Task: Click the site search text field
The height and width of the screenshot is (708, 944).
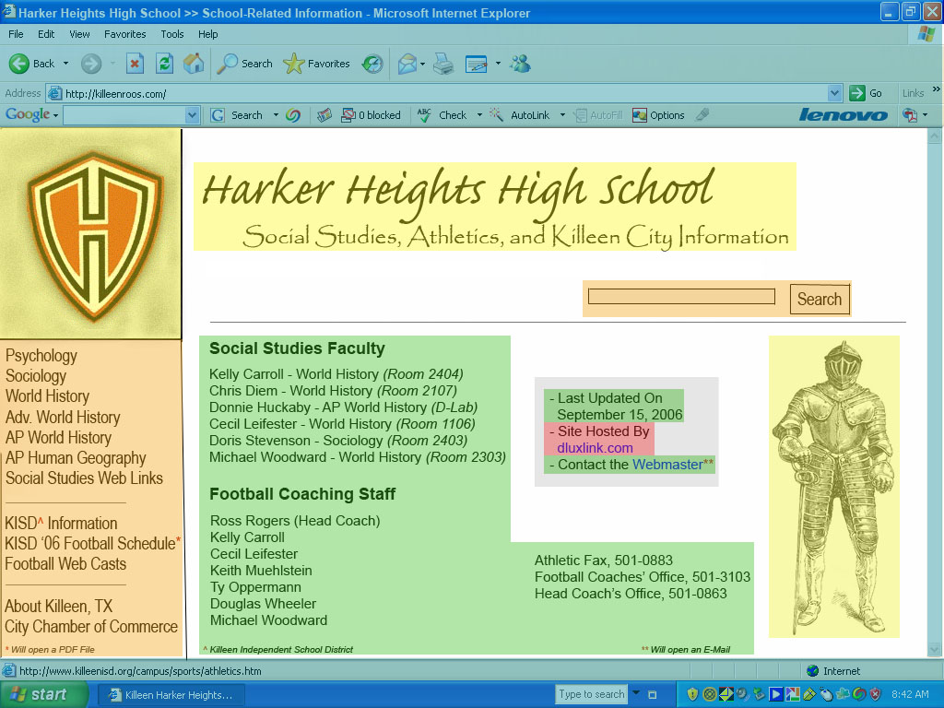Action: pos(681,297)
